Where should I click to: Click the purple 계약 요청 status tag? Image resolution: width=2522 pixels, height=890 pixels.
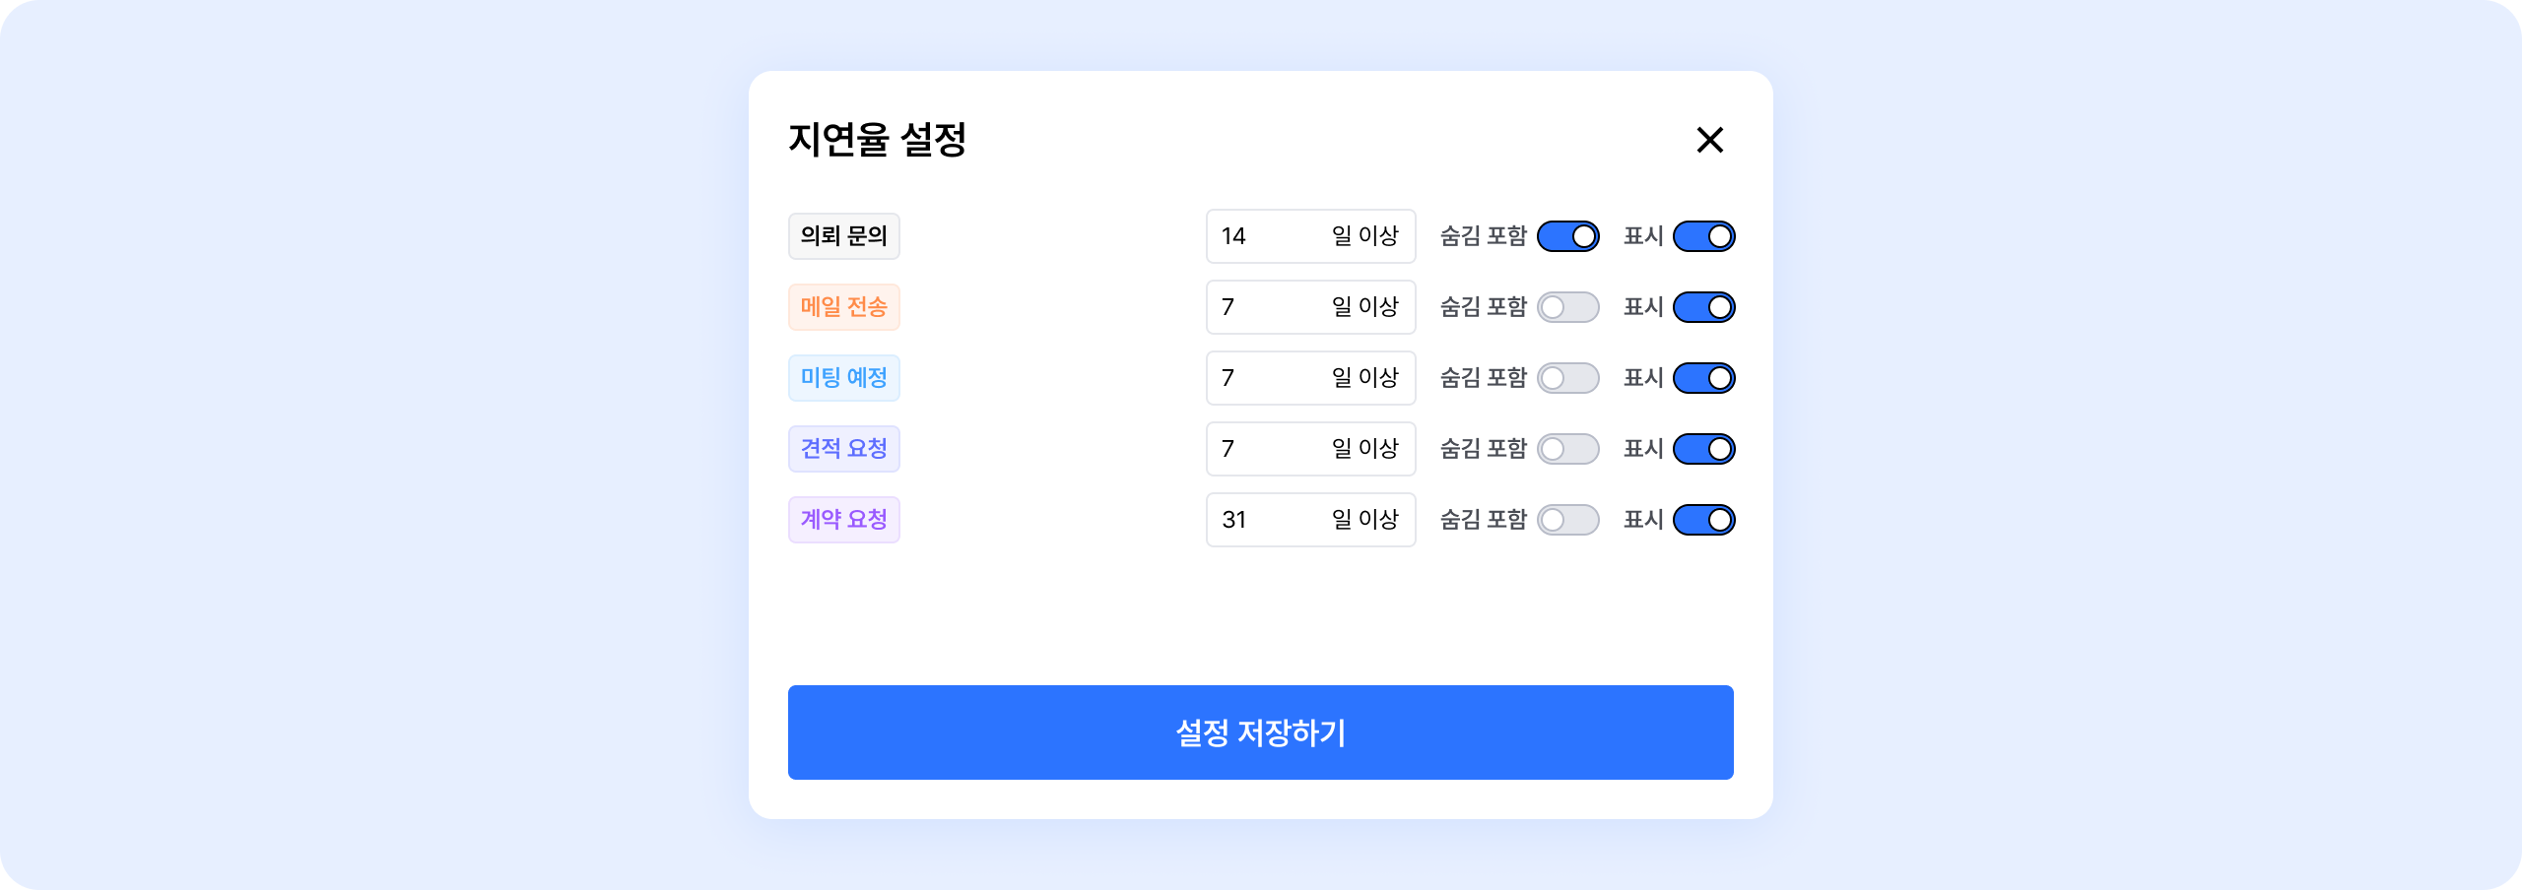click(x=843, y=520)
